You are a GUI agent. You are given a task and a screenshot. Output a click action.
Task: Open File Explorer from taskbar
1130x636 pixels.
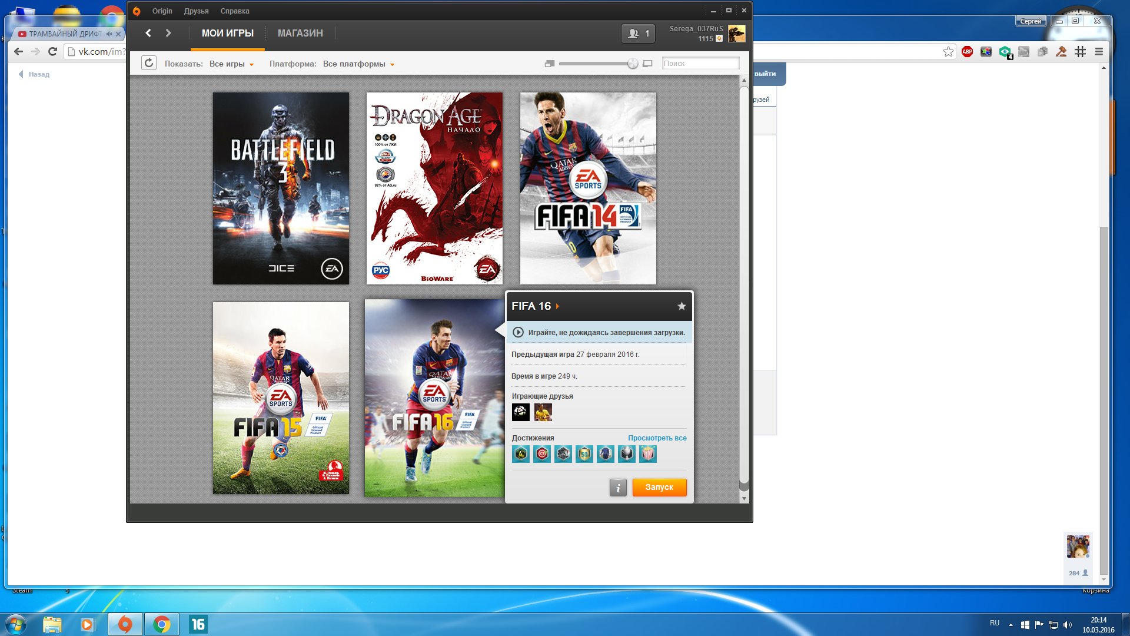pos(52,624)
